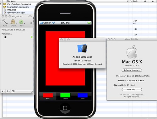
Task: Click the errors column header icon
Action: (145, 1)
